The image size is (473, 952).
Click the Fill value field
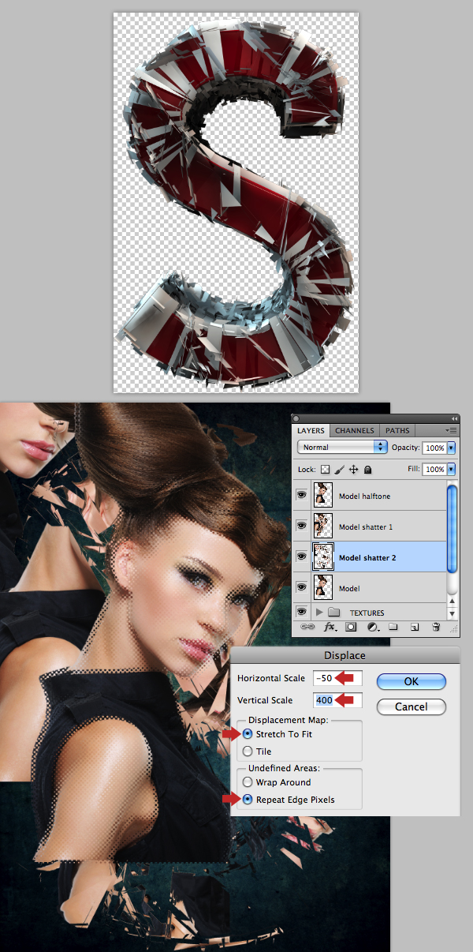point(434,469)
